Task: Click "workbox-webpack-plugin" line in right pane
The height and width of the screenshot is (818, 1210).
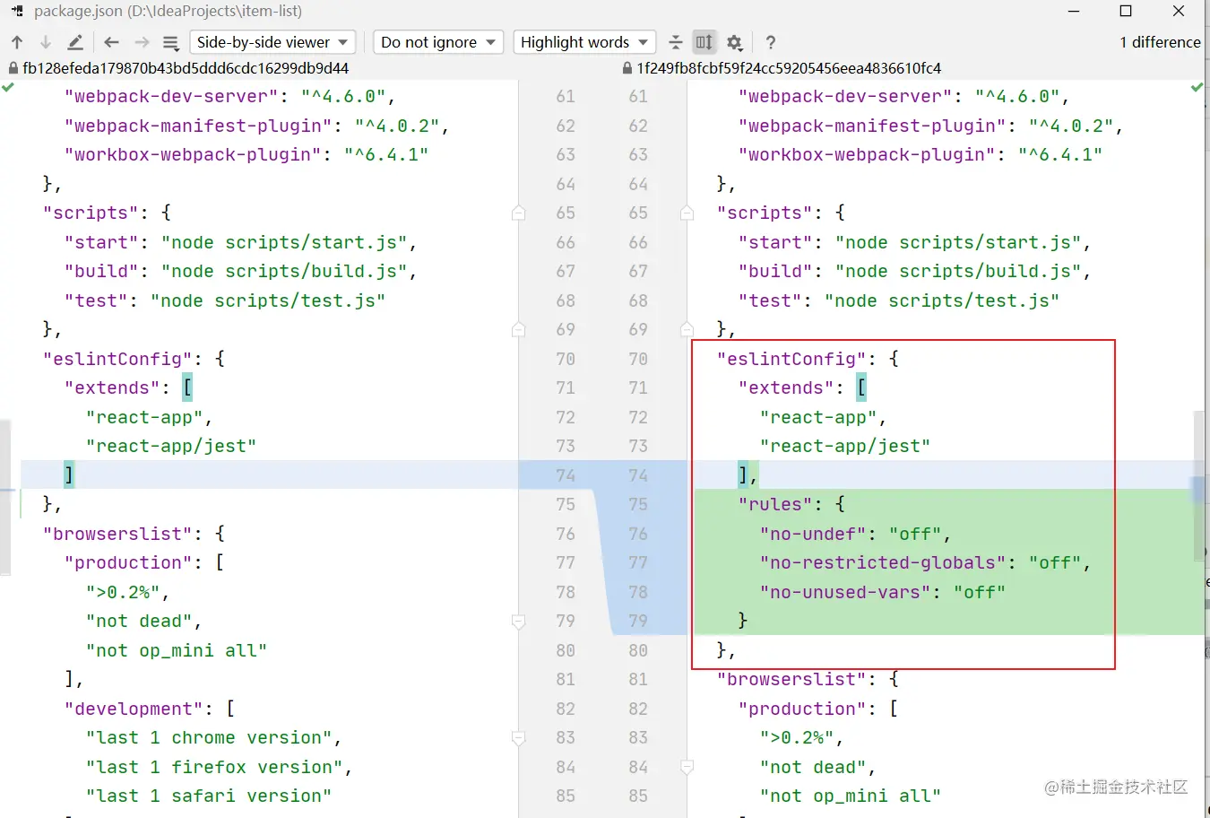Action: pos(920,154)
